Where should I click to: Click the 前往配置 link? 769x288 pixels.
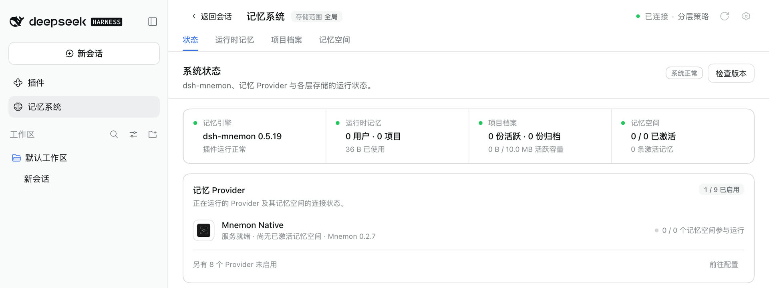[x=724, y=264]
